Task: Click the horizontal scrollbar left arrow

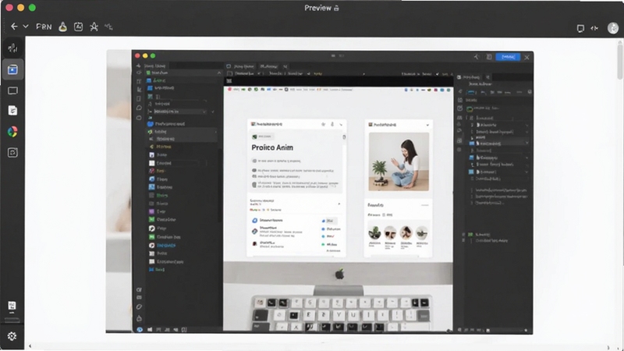Action: [30, 346]
